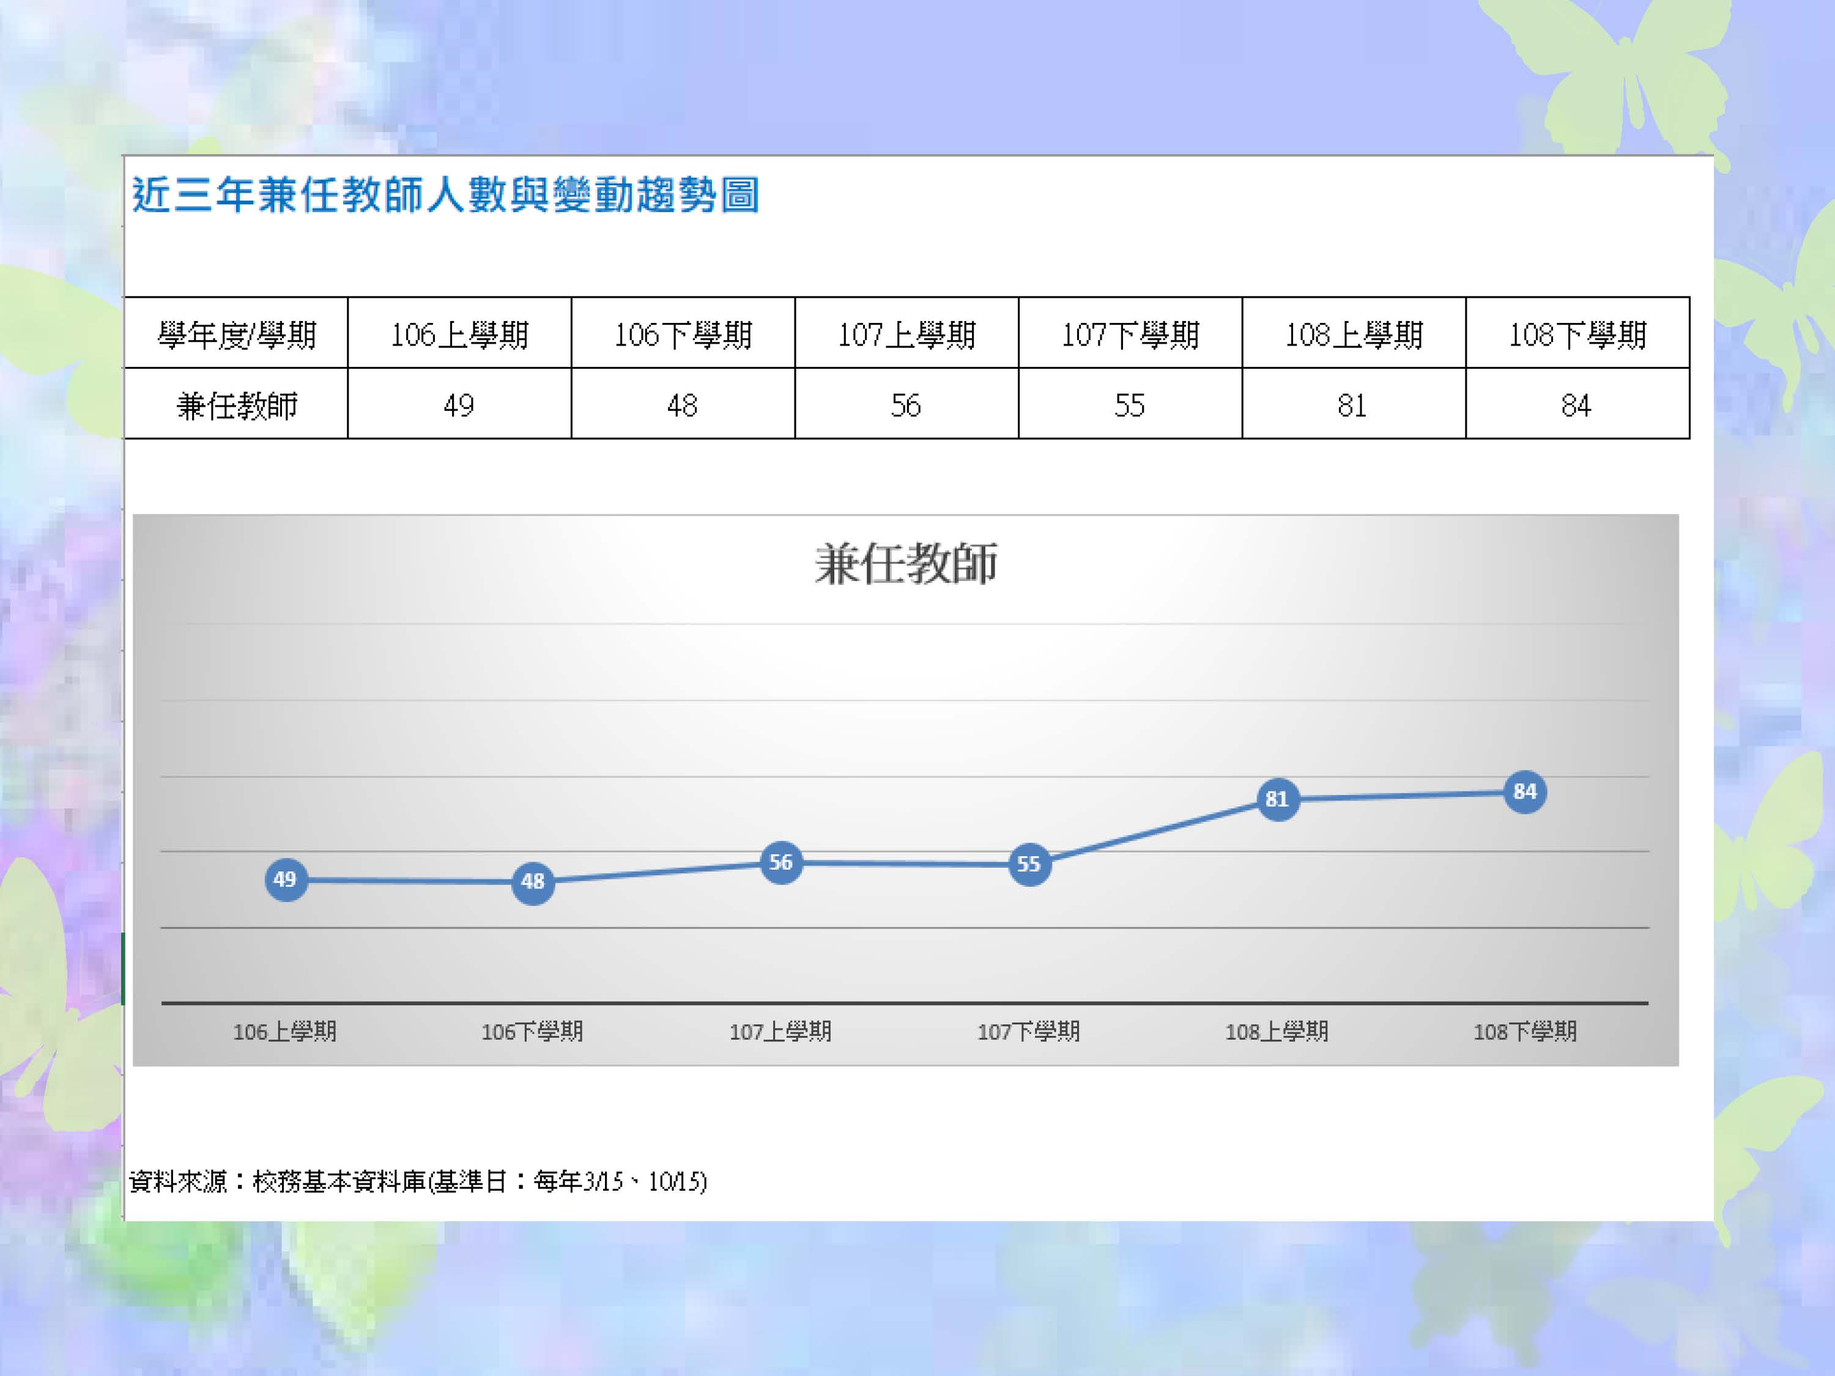Viewport: 1835px width, 1376px height.
Task: Select the chart data point labeled 56
Action: (x=780, y=862)
